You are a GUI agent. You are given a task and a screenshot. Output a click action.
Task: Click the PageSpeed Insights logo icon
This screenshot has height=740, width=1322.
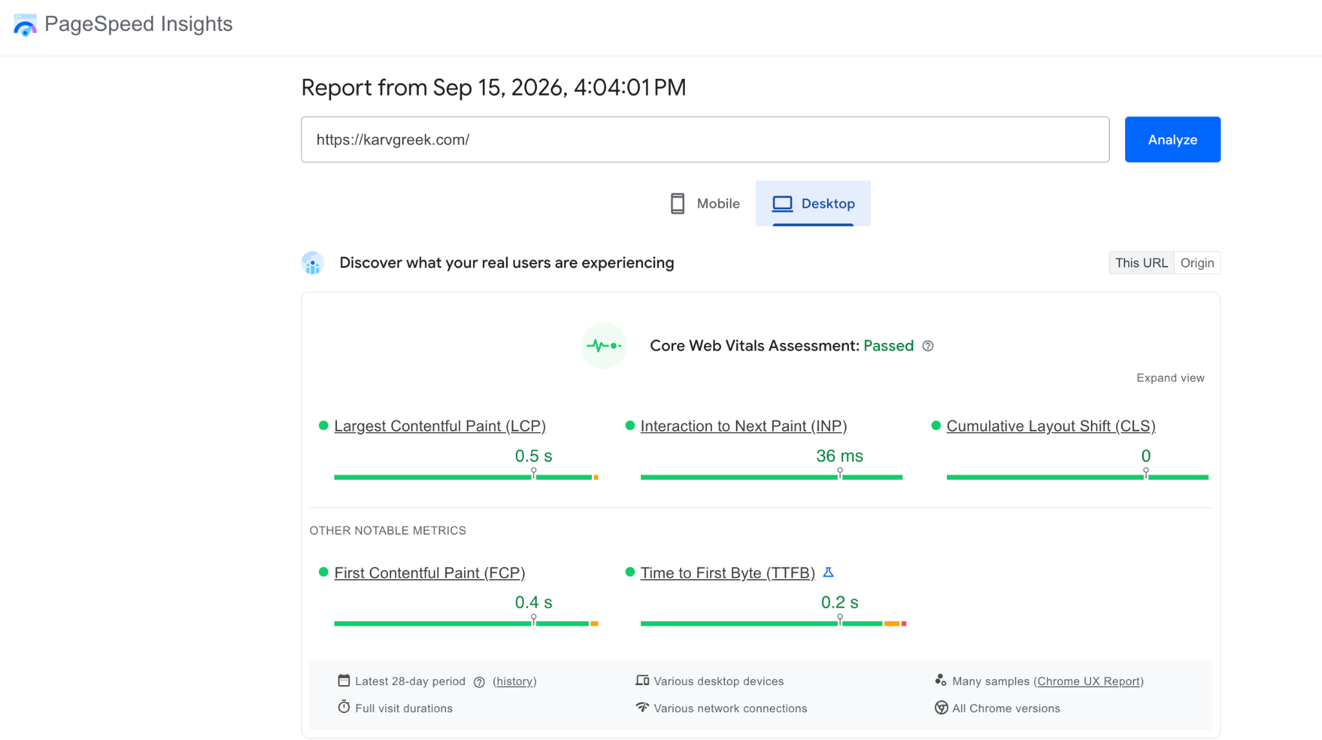tap(25, 25)
